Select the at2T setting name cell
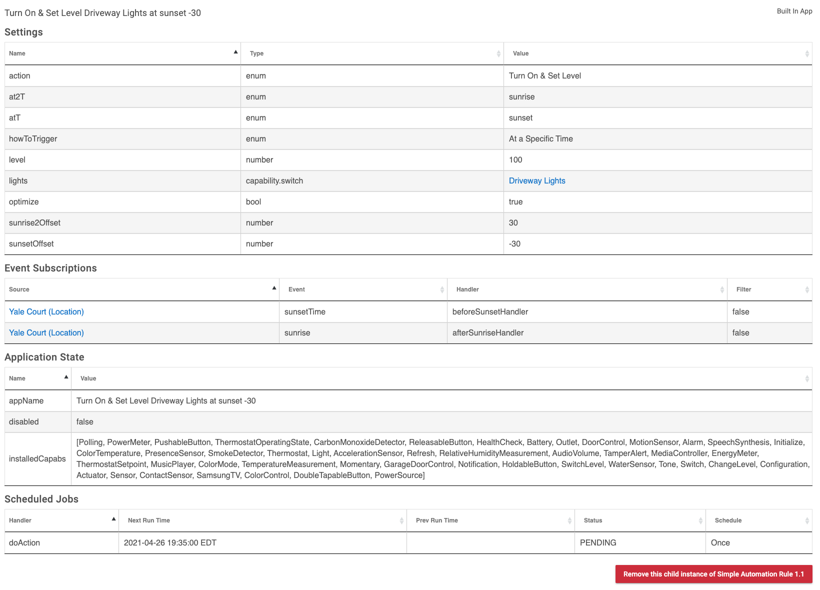This screenshot has height=590, width=820. 122,97
